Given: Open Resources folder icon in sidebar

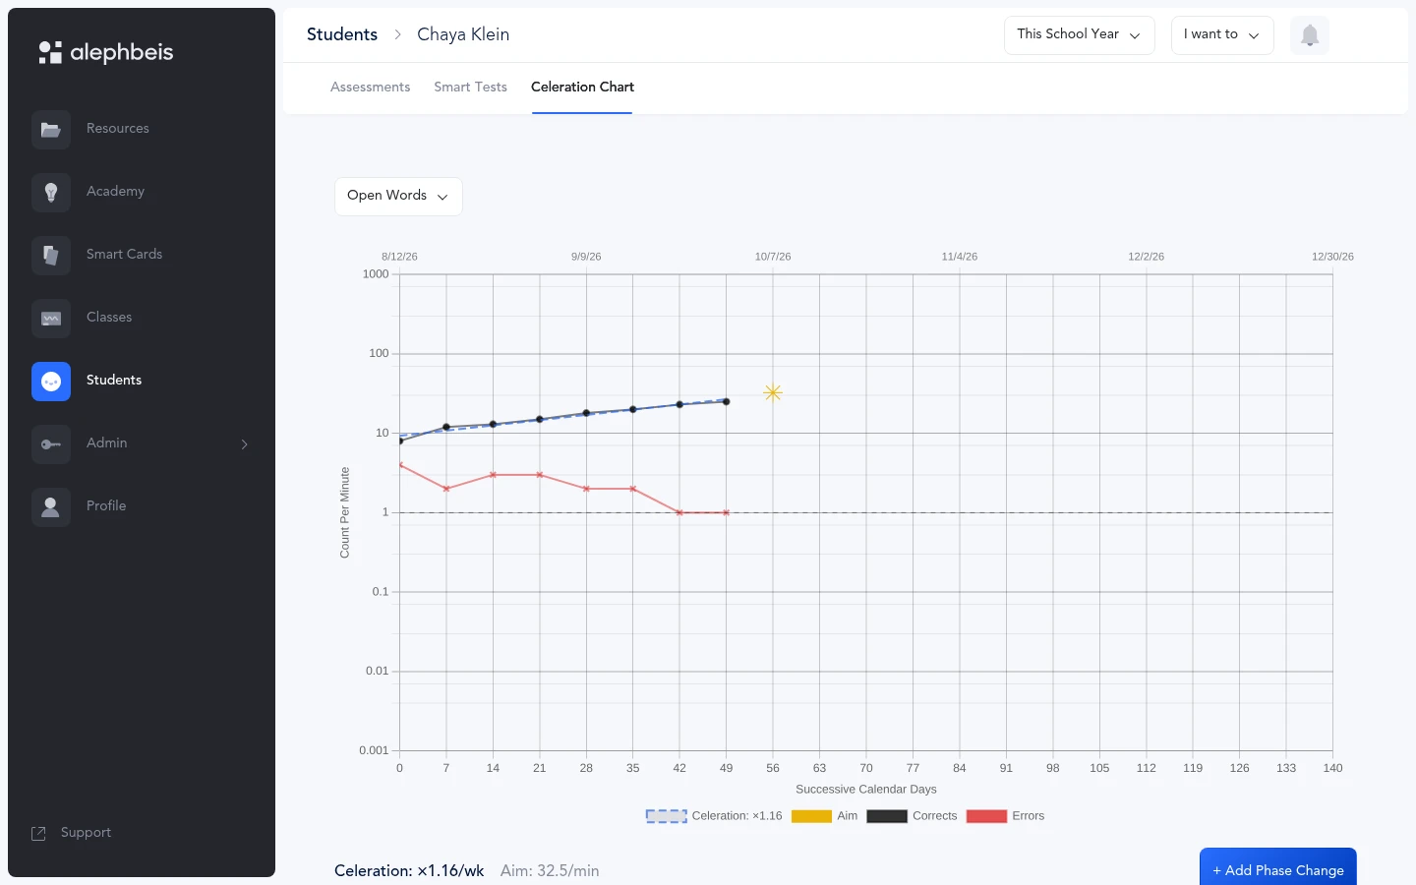Looking at the screenshot, I should pos(51,130).
